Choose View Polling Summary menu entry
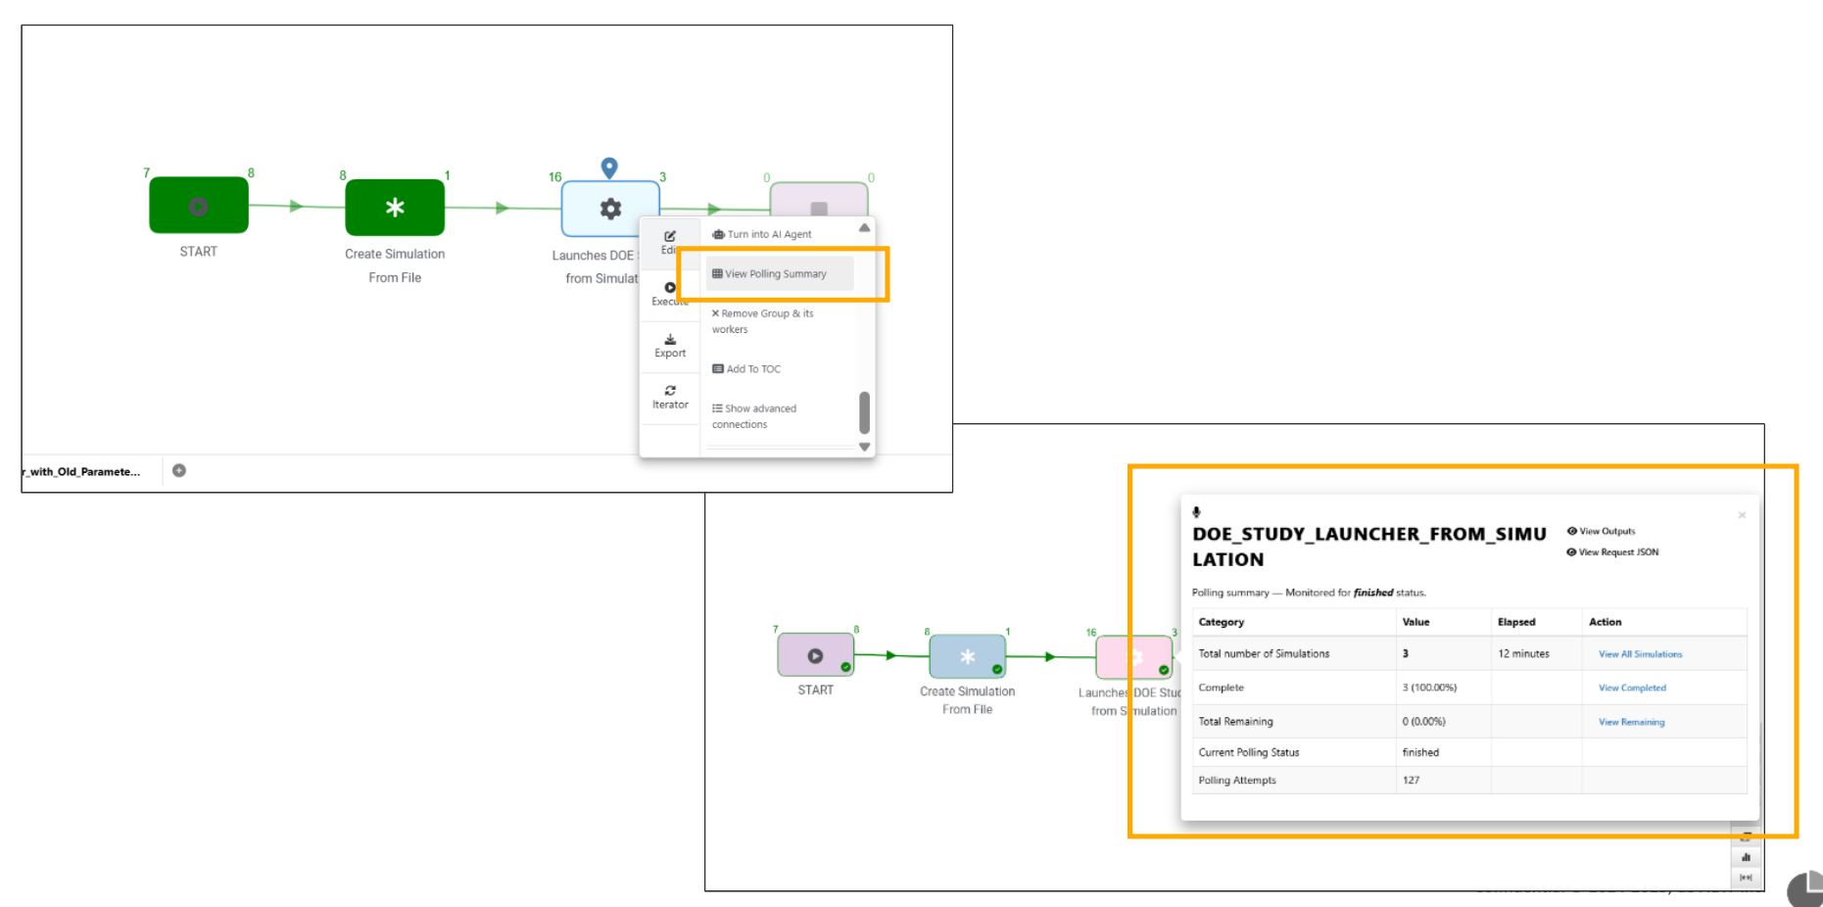The width and height of the screenshot is (1823, 907). coord(779,273)
